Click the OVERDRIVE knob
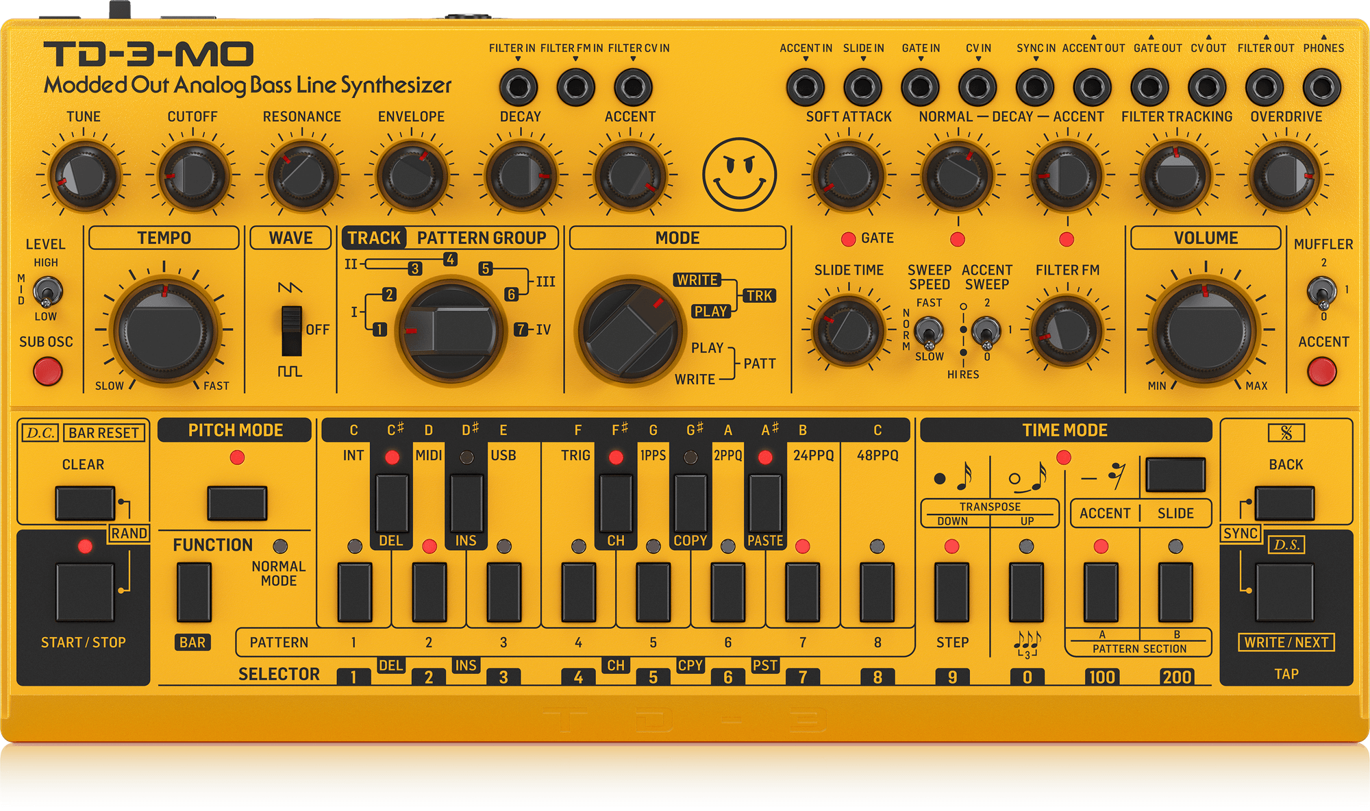Viewport: 1370px width, 811px height. [x=1286, y=176]
